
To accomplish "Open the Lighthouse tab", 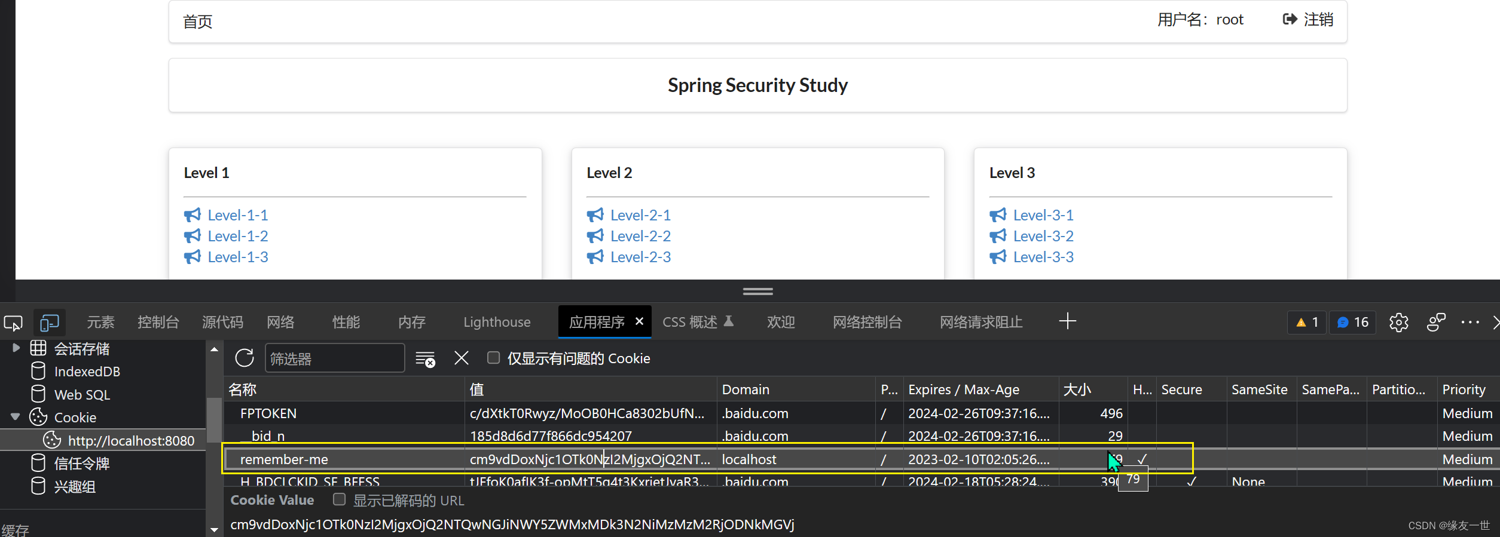I will [x=497, y=323].
